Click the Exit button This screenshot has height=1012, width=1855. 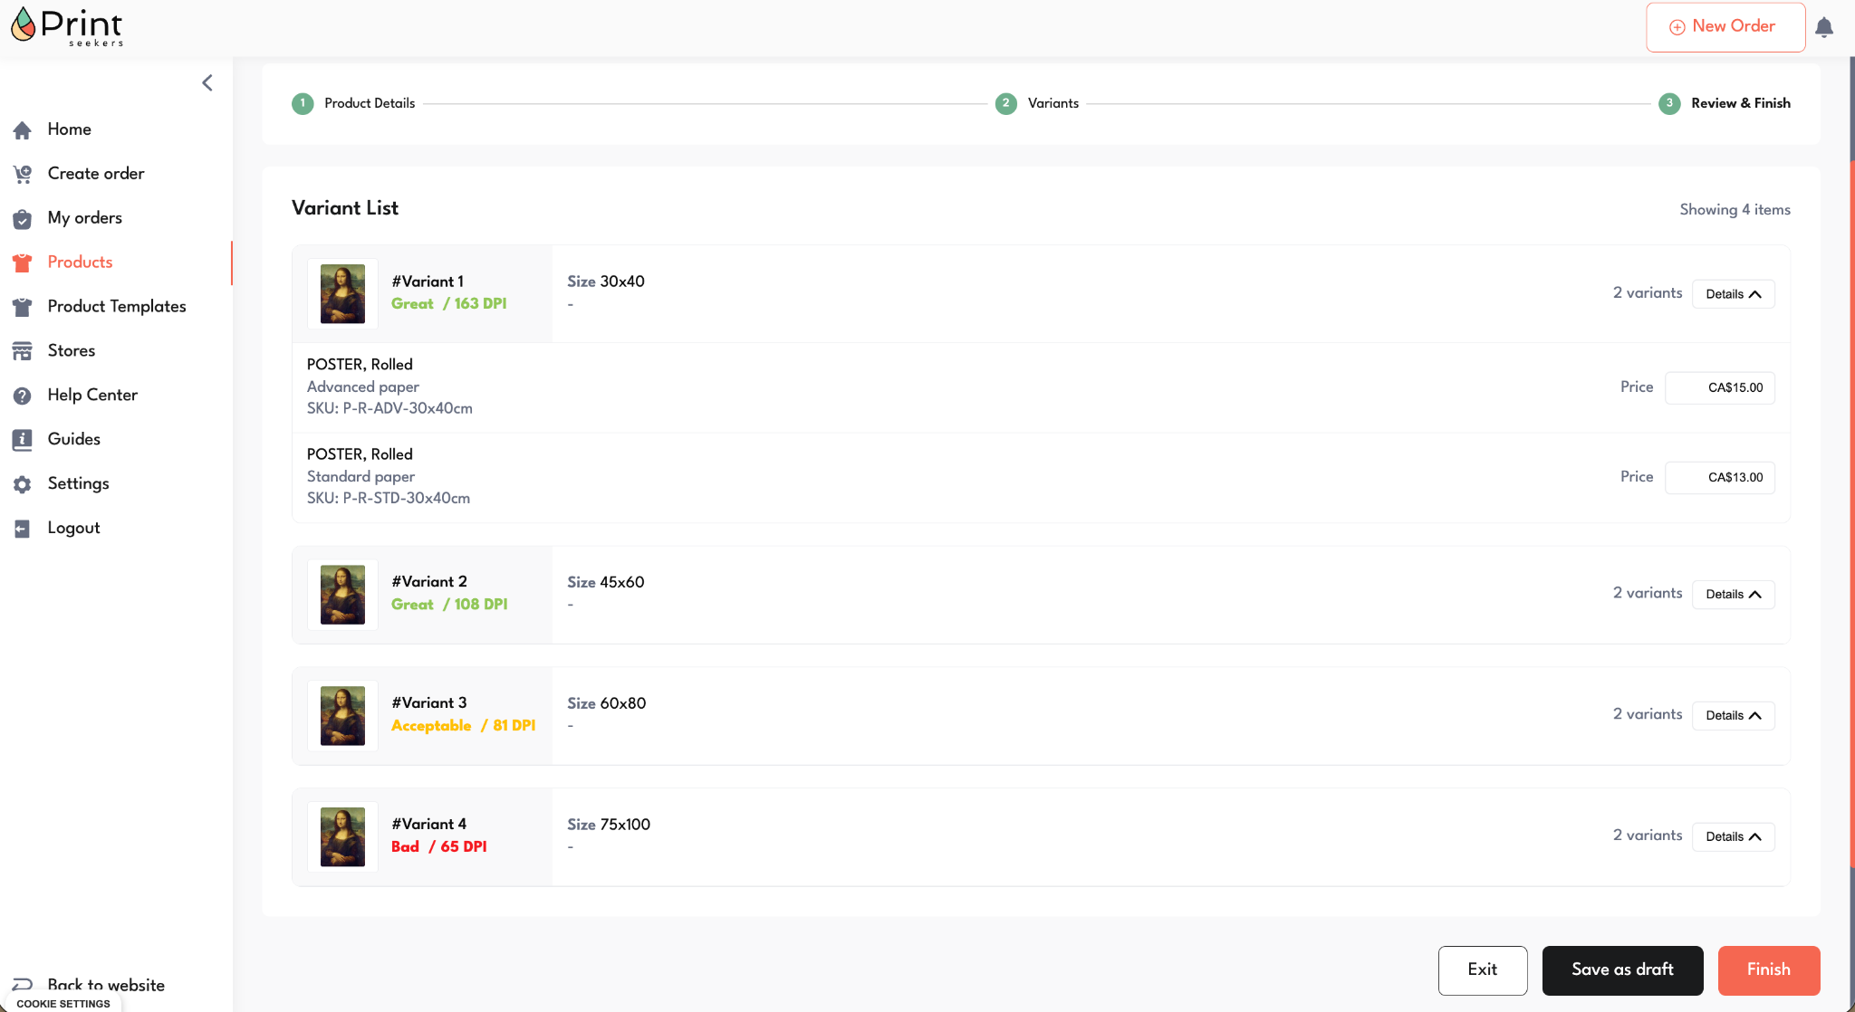(x=1483, y=970)
